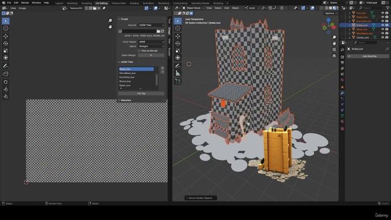The height and width of the screenshot is (220, 391).
Task: Toggle eye visibility of Terrain_low in outliner
Action: pyautogui.click(x=382, y=37)
